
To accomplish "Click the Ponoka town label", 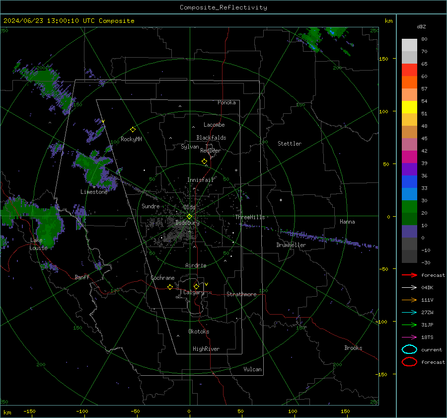I will point(226,103).
